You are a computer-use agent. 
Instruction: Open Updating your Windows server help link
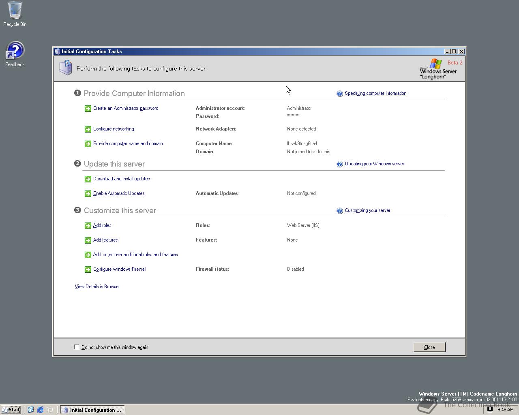(375, 164)
